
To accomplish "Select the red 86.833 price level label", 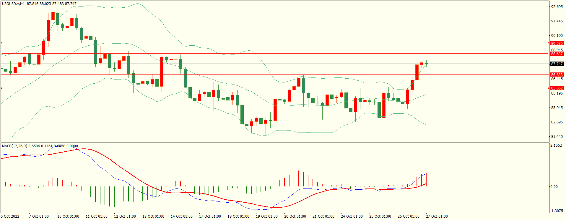I will [x=557, y=75].
